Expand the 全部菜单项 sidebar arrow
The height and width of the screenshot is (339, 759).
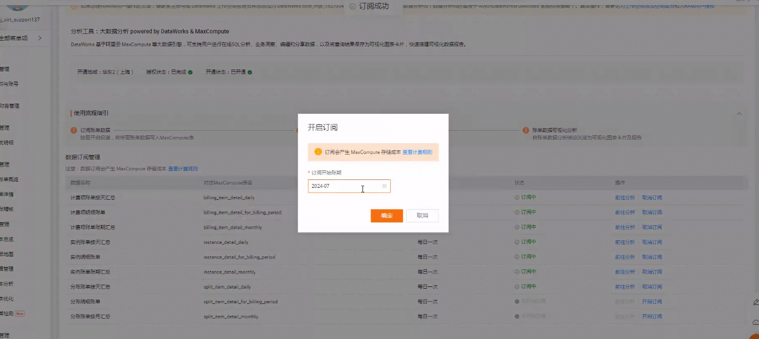click(40, 38)
